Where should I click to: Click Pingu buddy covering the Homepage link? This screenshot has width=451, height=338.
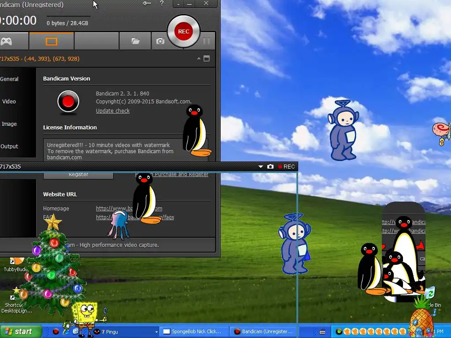tap(146, 198)
